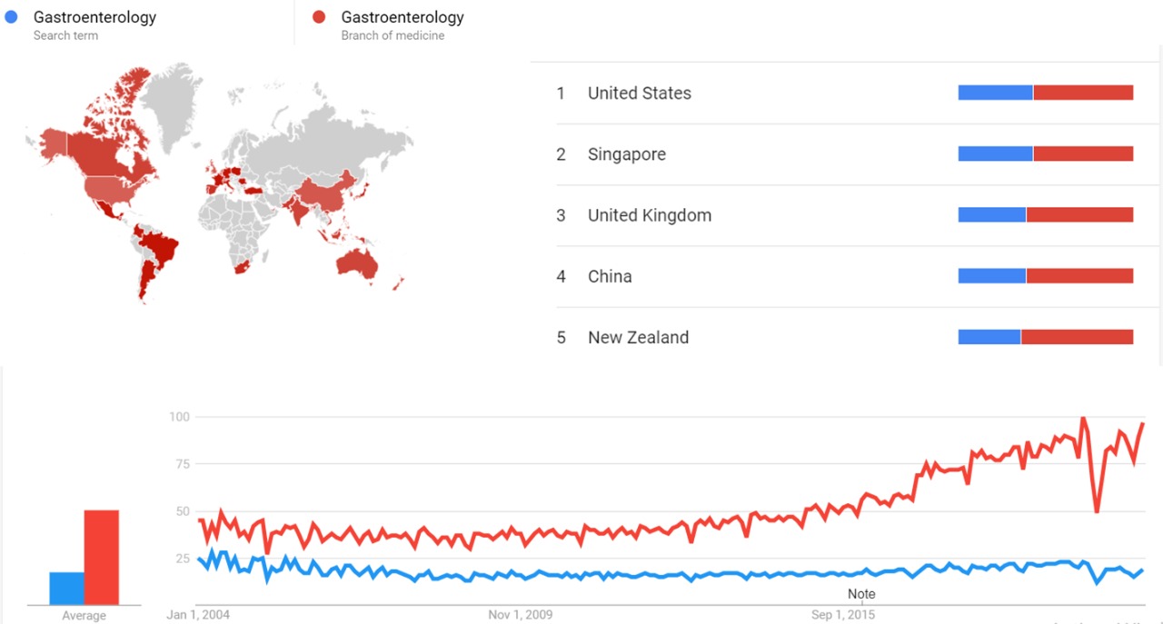Select the Gastroenterology Branch of medicine label

tap(402, 17)
